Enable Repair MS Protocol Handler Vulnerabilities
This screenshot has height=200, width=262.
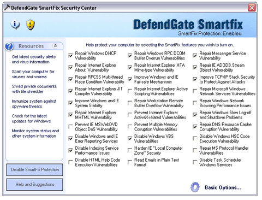point(195,150)
